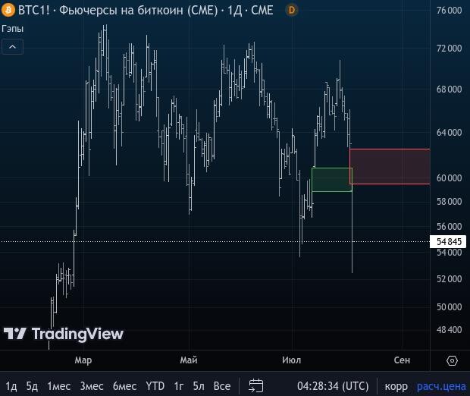
Task: Click the 64 000 price axis label
Action: tap(449, 132)
